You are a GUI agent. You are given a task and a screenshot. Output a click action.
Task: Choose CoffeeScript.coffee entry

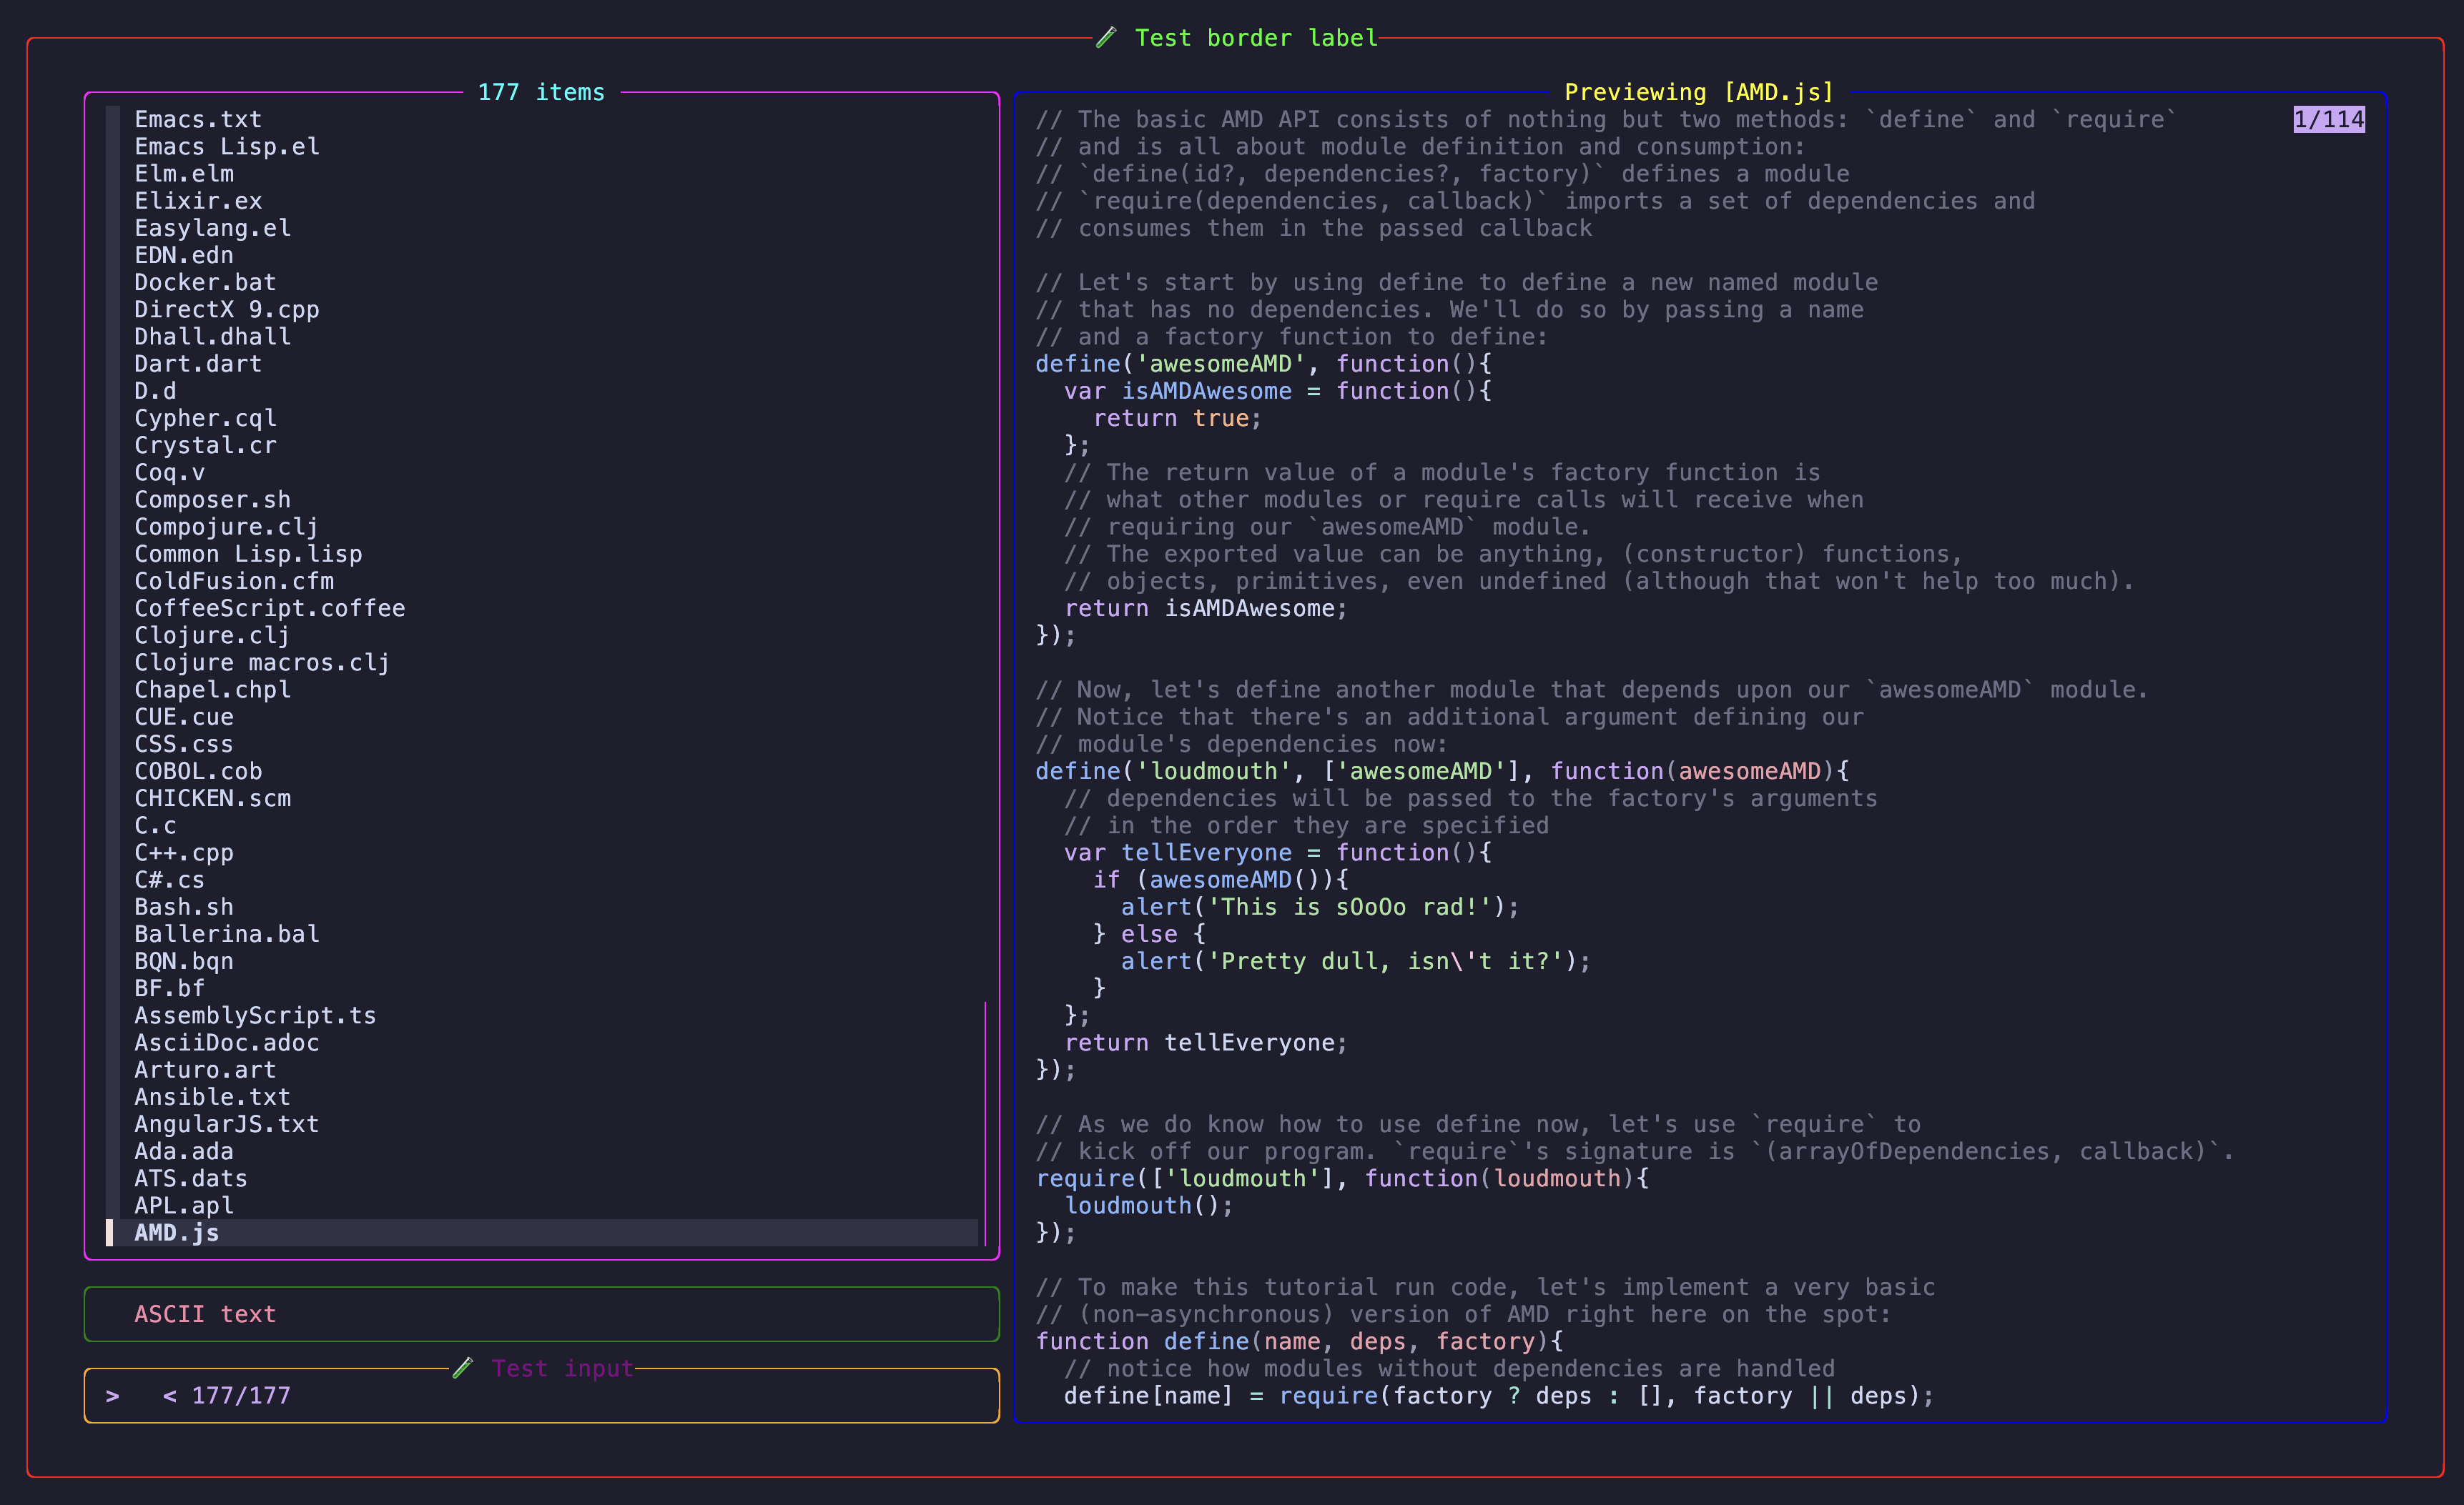270,609
